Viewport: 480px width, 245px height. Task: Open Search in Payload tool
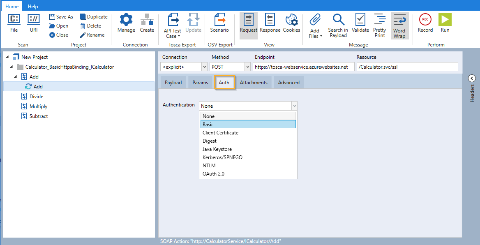pyautogui.click(x=338, y=25)
